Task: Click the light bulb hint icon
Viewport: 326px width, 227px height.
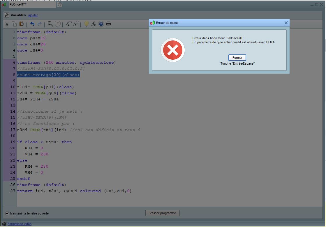Action: point(87,24)
